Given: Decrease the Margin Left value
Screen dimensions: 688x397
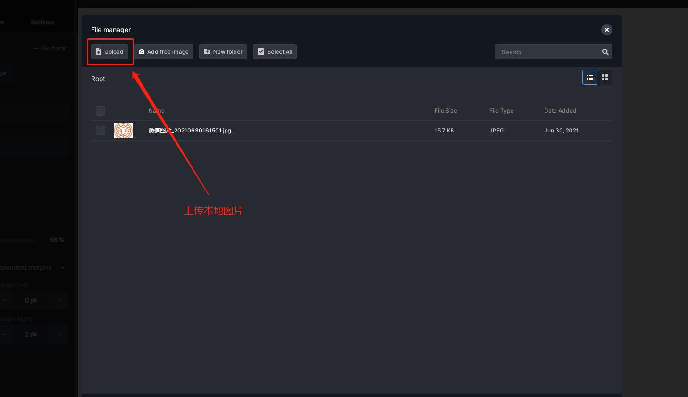Looking at the screenshot, I should 5,300.
